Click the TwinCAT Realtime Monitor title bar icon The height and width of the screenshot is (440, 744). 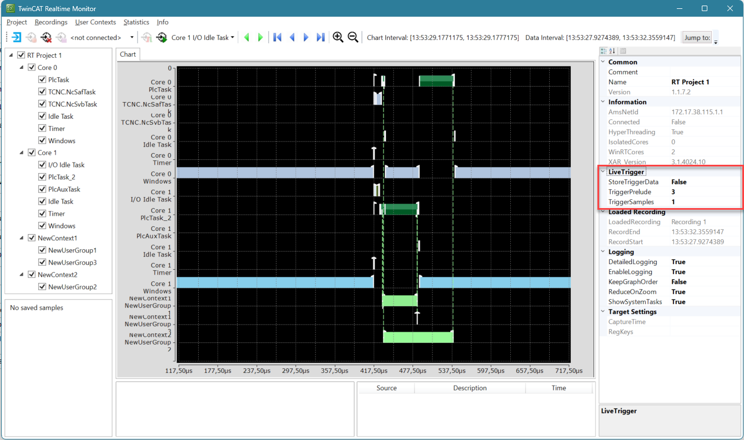tap(10, 8)
